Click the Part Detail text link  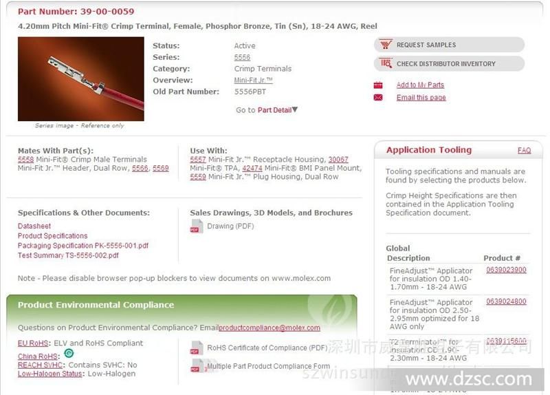coord(274,110)
